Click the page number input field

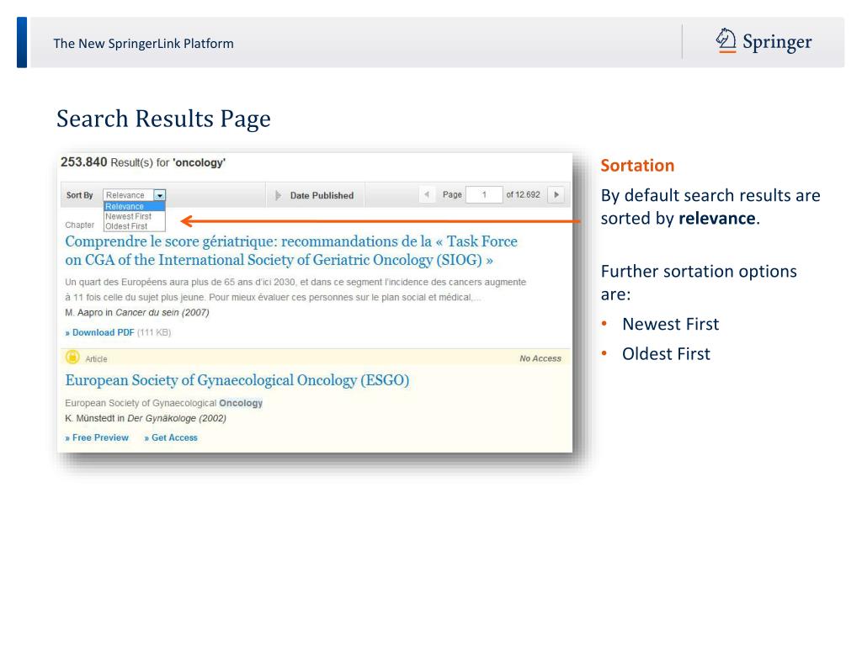click(484, 194)
